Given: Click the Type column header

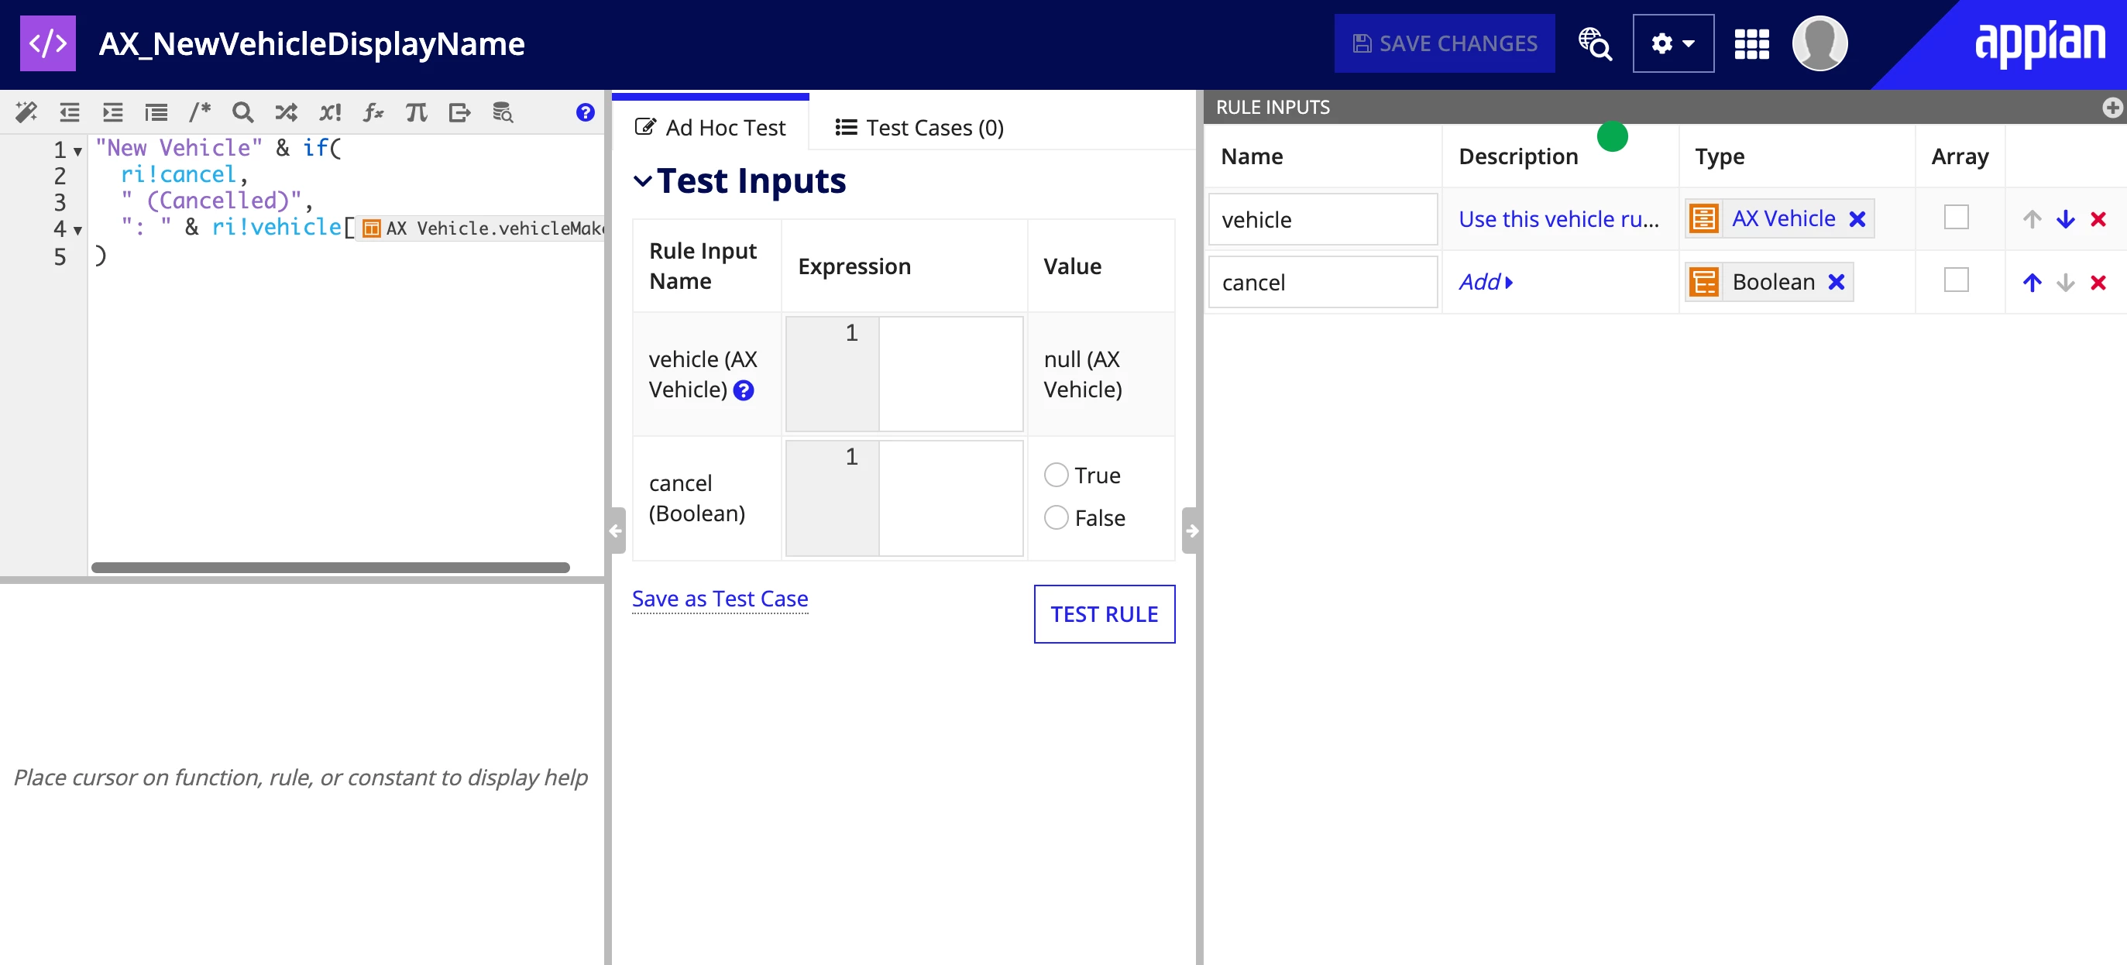Looking at the screenshot, I should [x=1719, y=156].
